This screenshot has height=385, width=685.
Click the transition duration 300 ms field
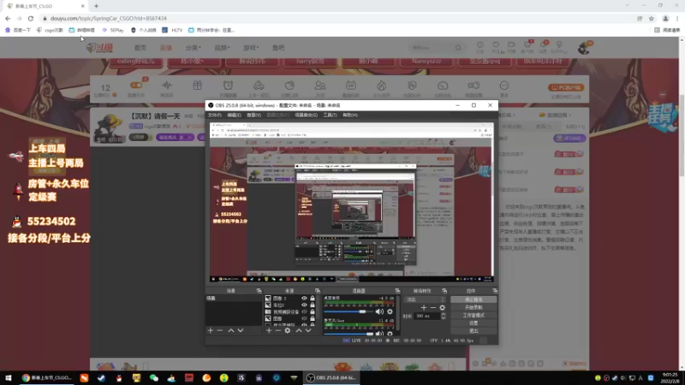click(x=426, y=316)
